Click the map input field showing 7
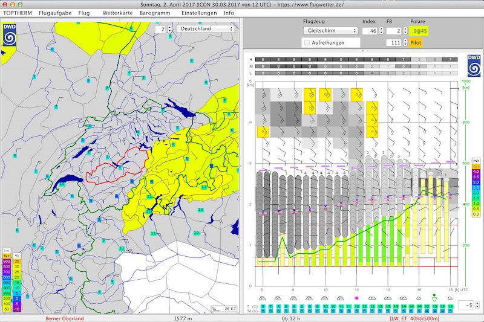484x322 pixels. pos(161,29)
